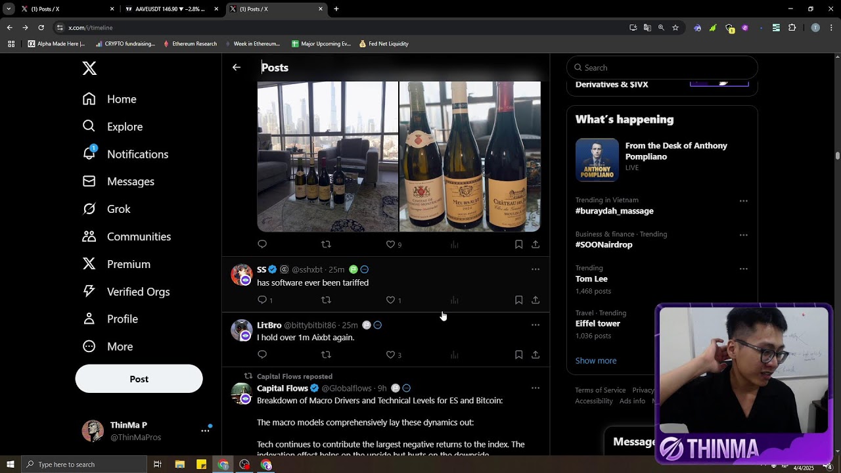Viewport: 841px width, 473px height.
Task: Click the page vertical scrollbar thumb
Action: point(838,156)
